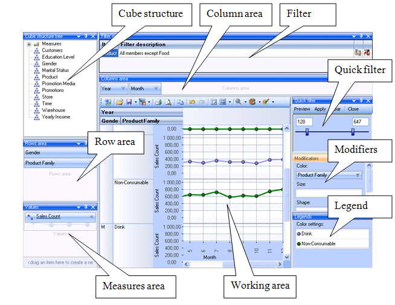The image size is (395, 305).
Task: Click the zoom magnifier toolbar icon
Action: [x=239, y=102]
